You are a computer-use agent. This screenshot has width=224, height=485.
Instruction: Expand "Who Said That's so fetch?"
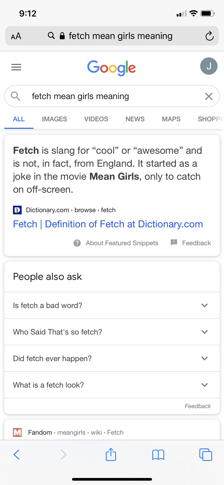pyautogui.click(x=112, y=332)
